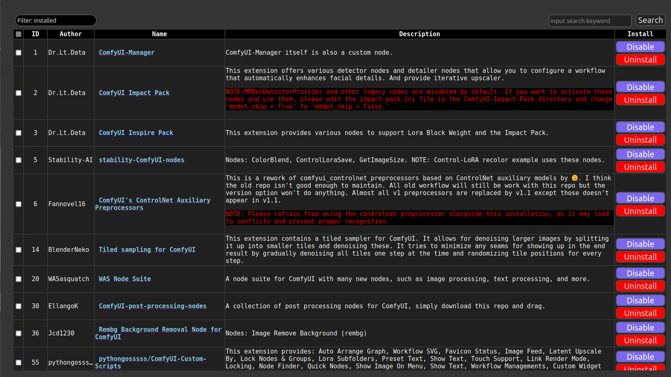Viewport: 671px width, 377px height.
Task: Check the ComfyUI Inspire Pack row checkbox
Action: pos(19,133)
